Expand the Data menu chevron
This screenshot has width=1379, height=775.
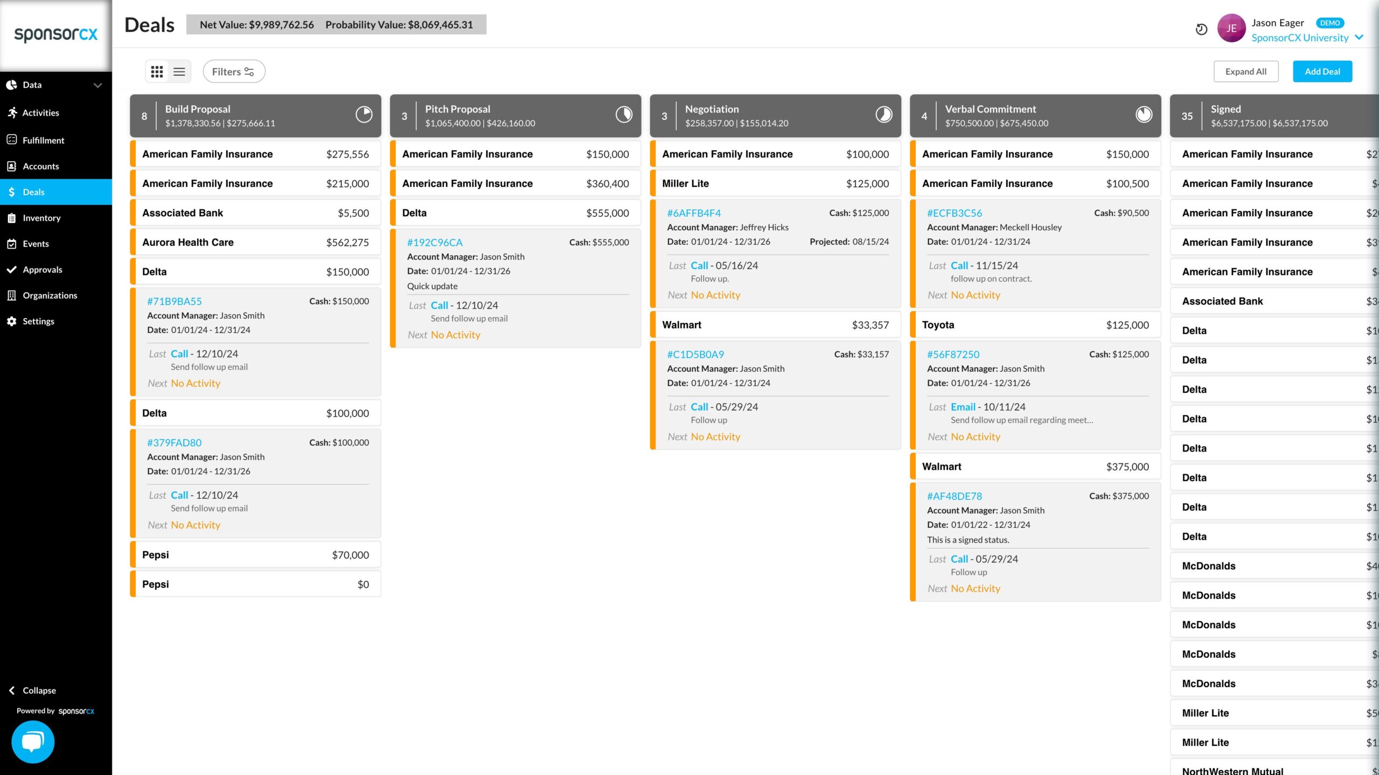coord(97,85)
